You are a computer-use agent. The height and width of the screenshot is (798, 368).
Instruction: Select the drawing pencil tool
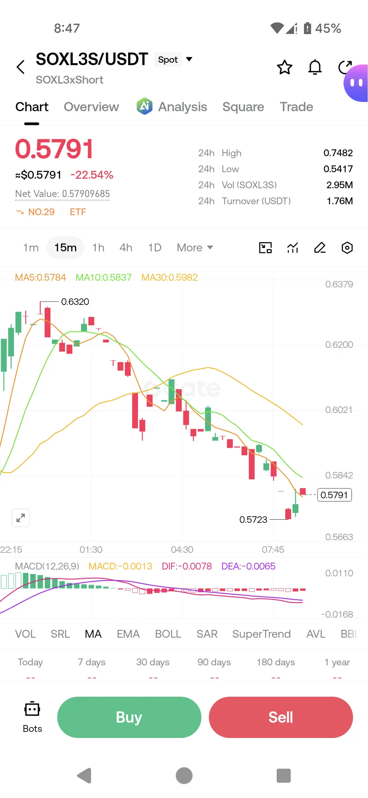[320, 248]
